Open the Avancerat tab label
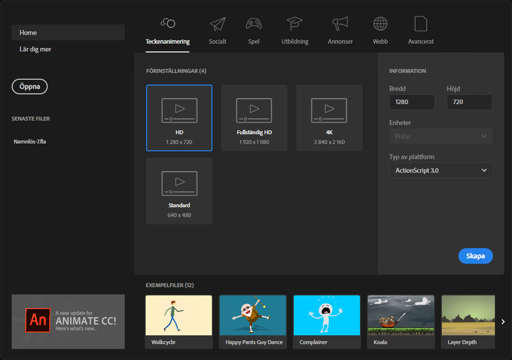This screenshot has width=512, height=360. (421, 42)
